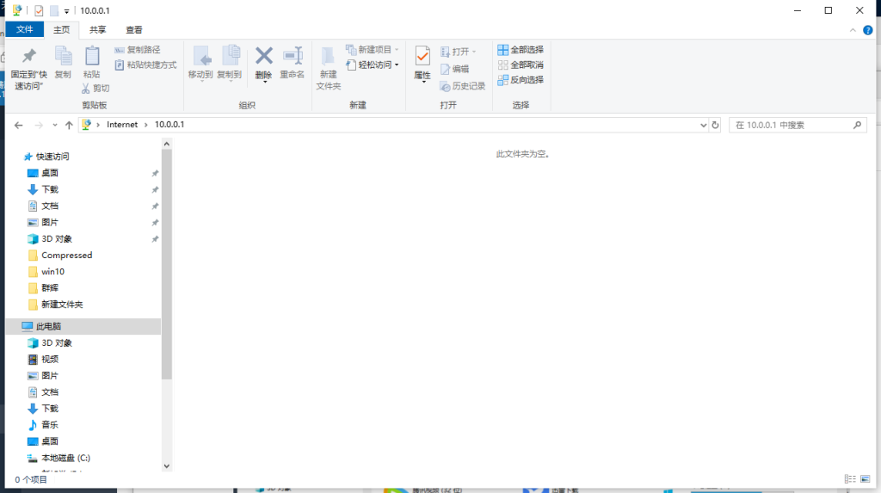Switch to Home (主页) ribbon tab
Image resolution: width=881 pixels, height=493 pixels.
(62, 30)
